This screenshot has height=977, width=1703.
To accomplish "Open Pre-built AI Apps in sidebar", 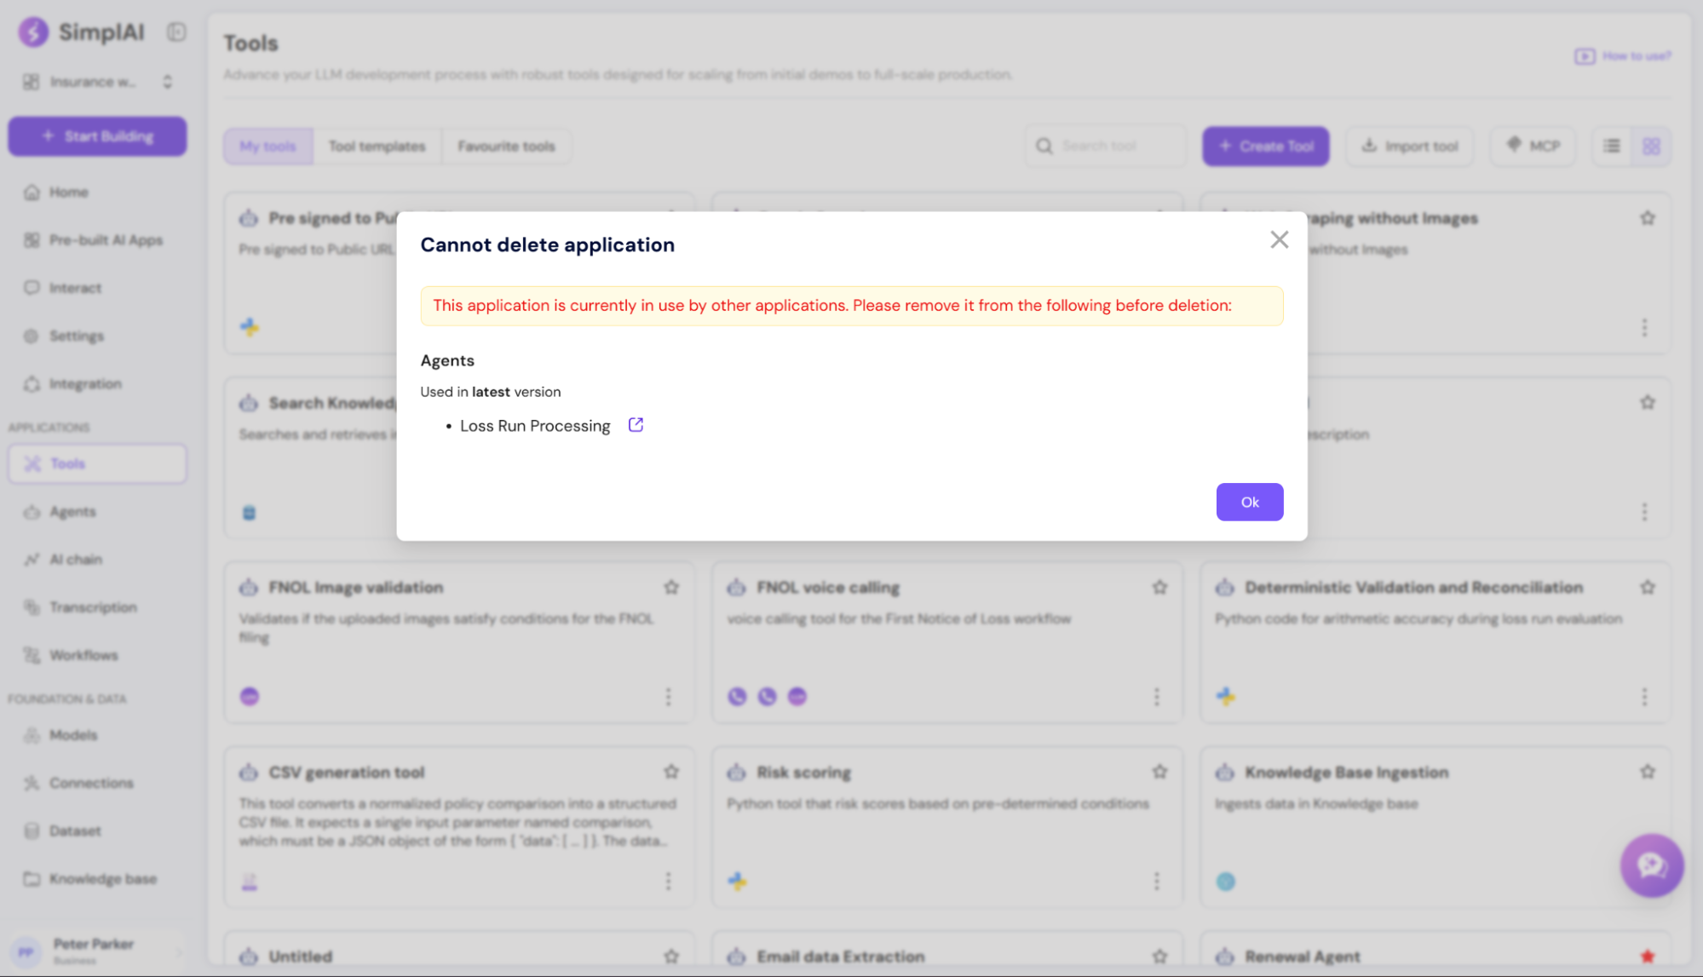I will tap(106, 240).
